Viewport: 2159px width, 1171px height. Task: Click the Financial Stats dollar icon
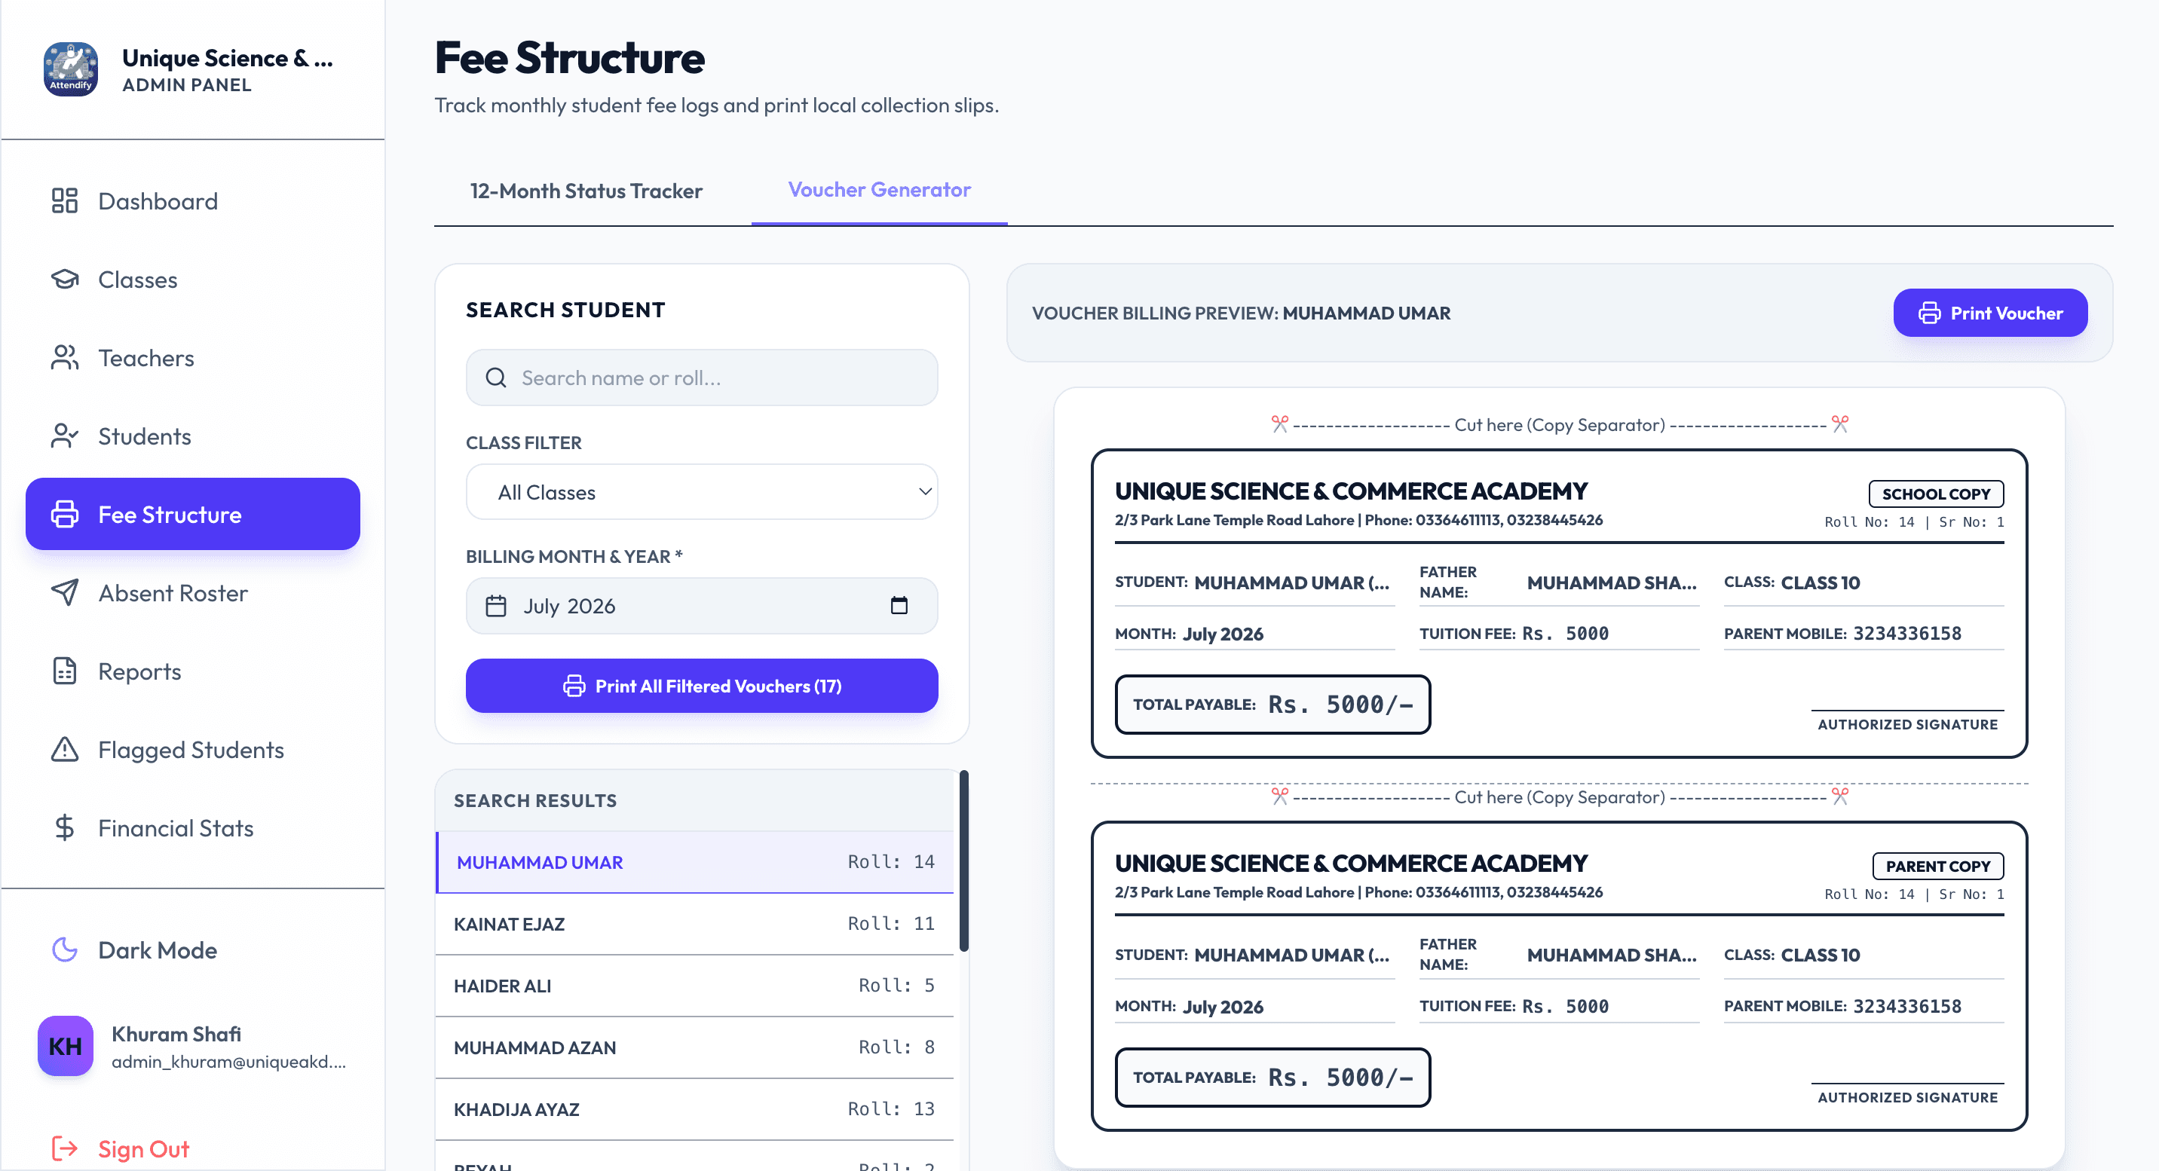click(65, 827)
